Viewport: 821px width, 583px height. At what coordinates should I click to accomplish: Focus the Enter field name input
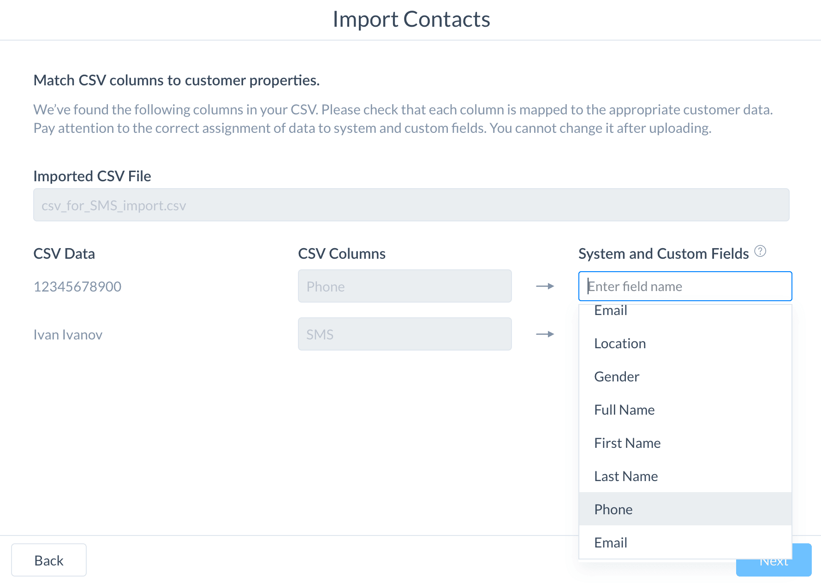coord(685,286)
